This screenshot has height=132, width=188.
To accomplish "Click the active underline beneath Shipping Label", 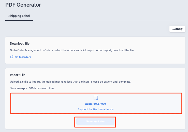I will coord(19,21).
